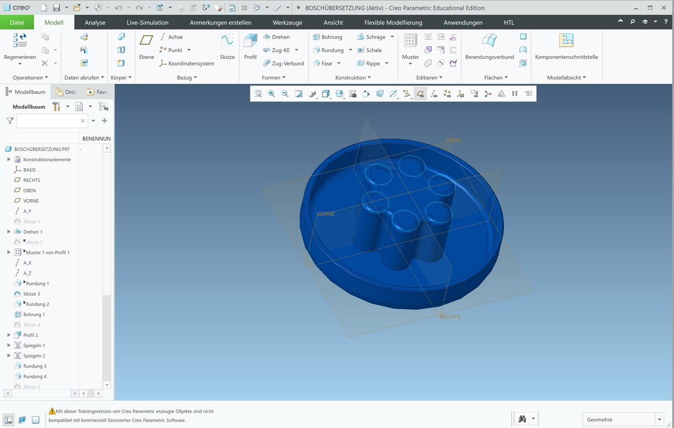Open the Flexible Modellierung tab
This screenshot has width=674, height=428.
[393, 22]
